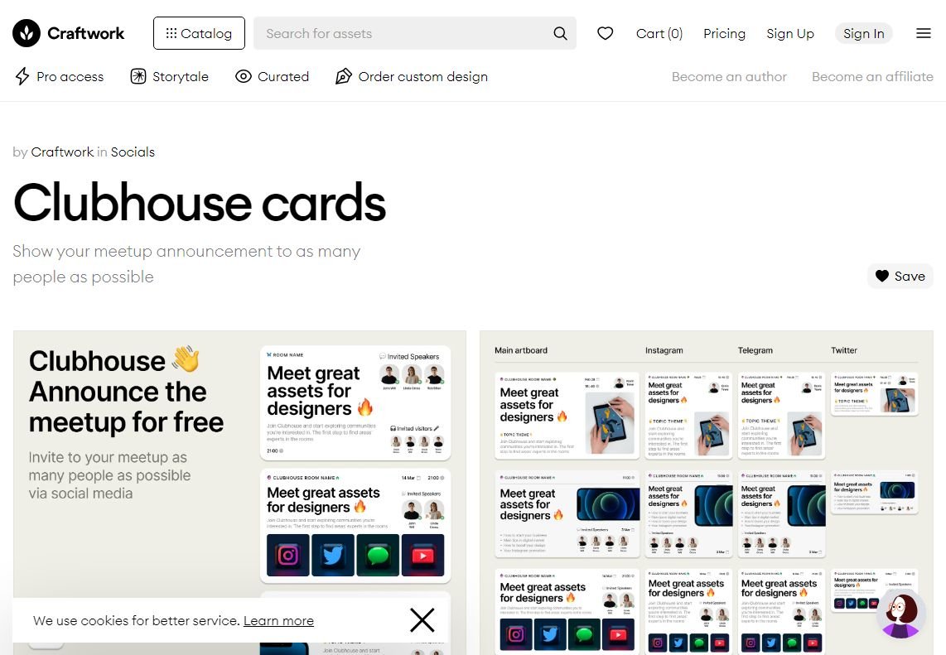Viewport: 946px width, 655px height.
Task: Click the Pro access lightning icon
Action: (x=22, y=77)
